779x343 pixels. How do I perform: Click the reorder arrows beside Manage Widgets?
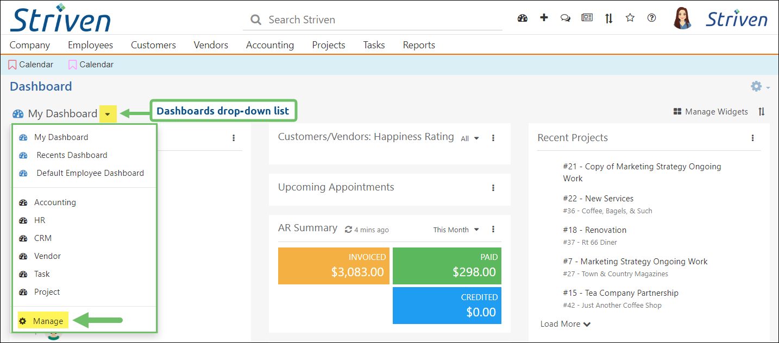762,112
